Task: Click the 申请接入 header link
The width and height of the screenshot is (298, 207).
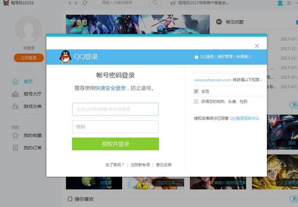Action: click(x=244, y=56)
